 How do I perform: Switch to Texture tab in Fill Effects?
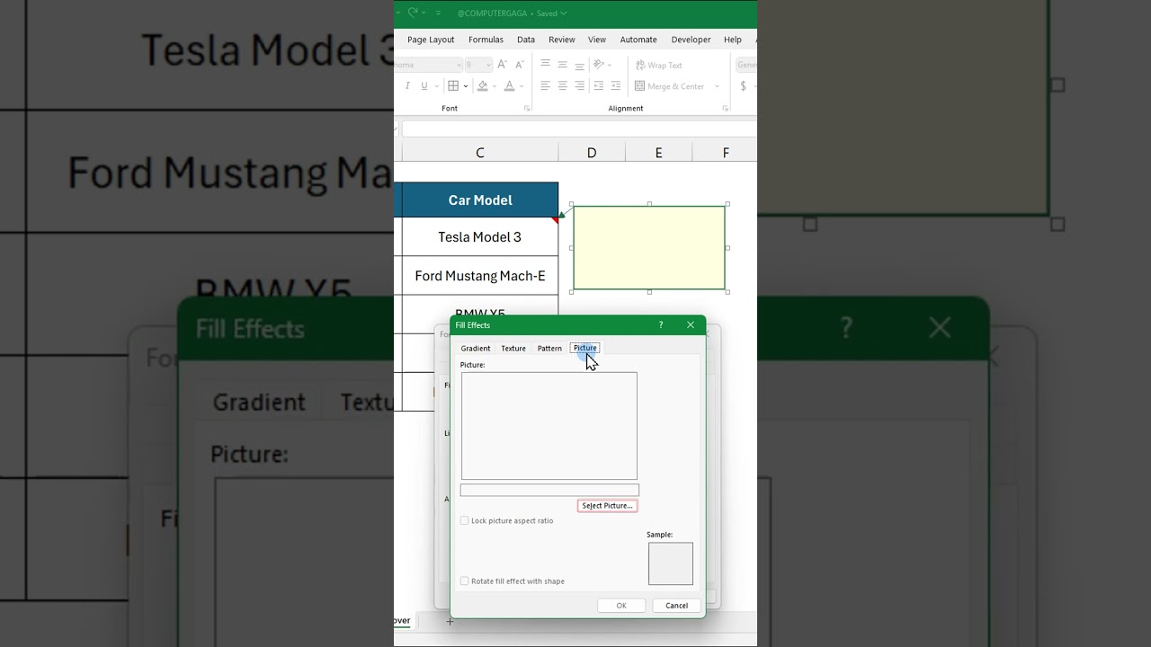click(x=513, y=349)
